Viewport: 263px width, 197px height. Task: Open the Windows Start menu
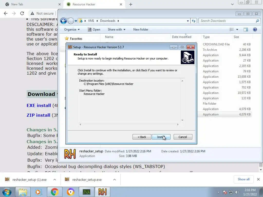pos(7,192)
